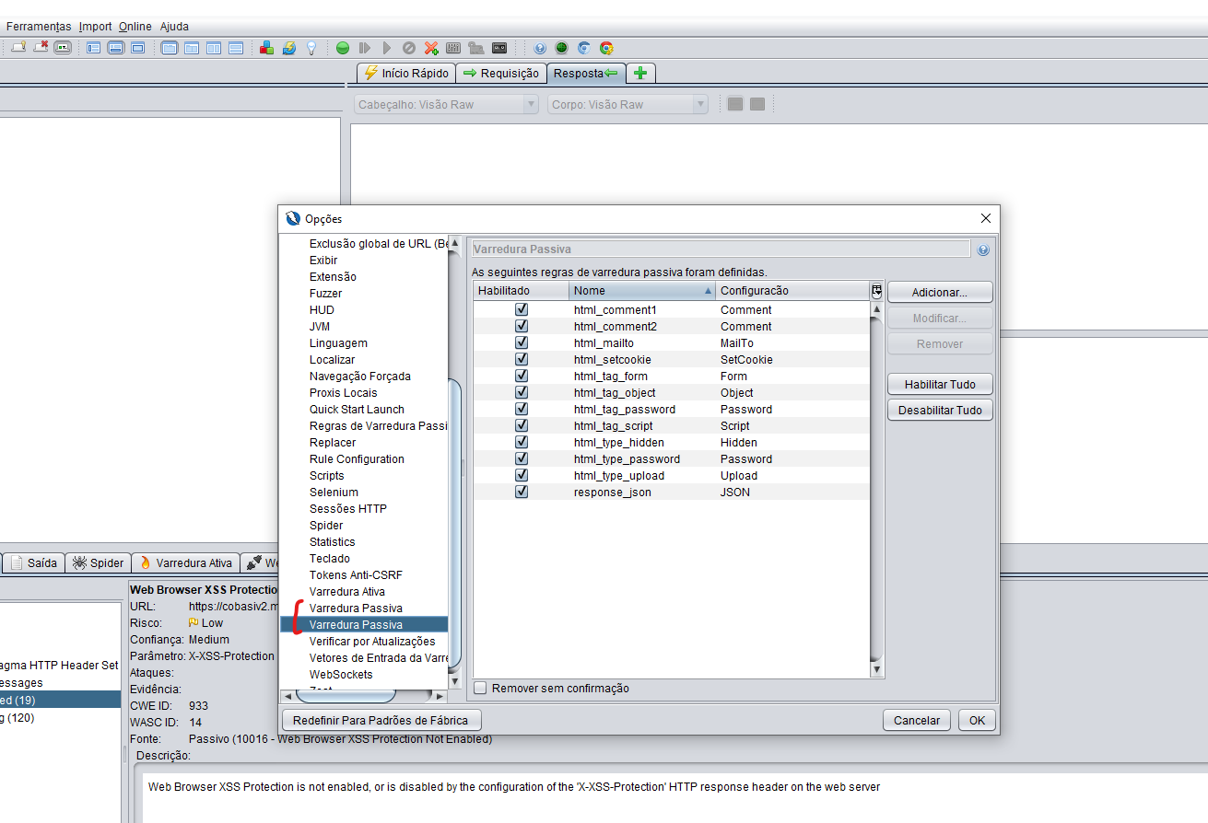This screenshot has width=1208, height=823.
Task: Click the Desabilitar Tudo button
Action: (x=939, y=410)
